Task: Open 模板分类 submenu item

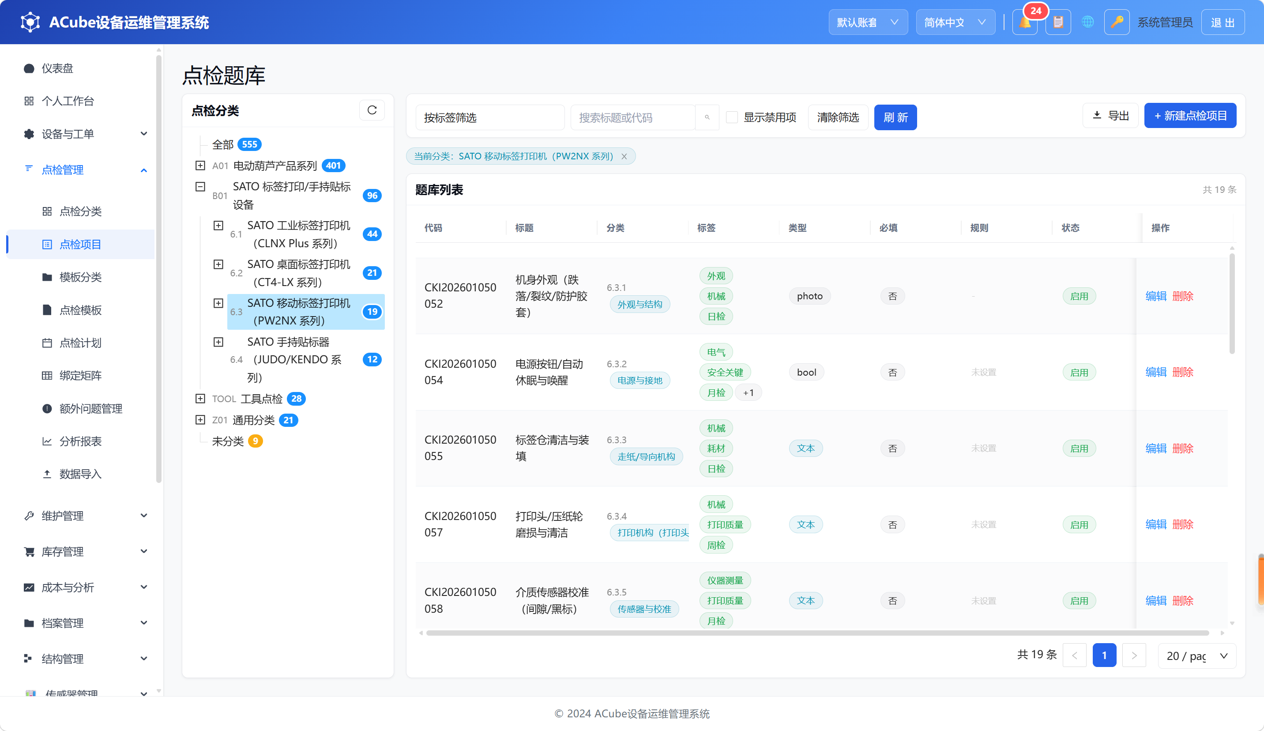Action: 80,277
